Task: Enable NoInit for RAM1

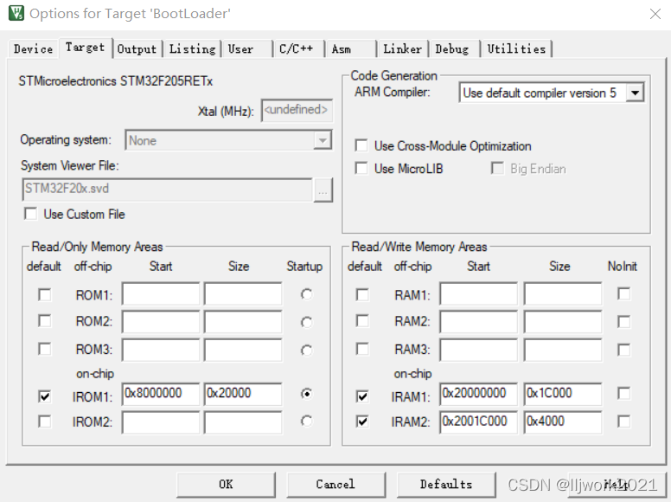Action: (x=624, y=293)
